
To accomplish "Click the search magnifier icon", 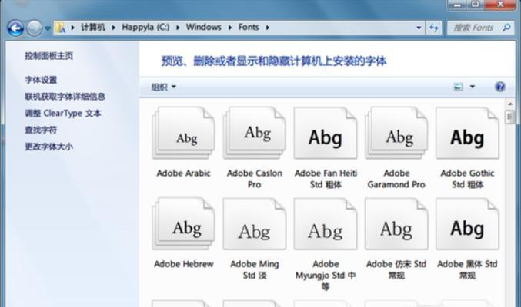I will point(506,28).
